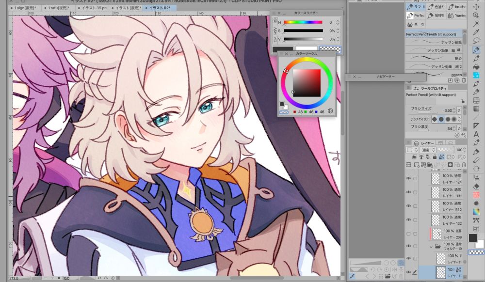485x282 pixels.
Task: Expand the brush size dynamics options
Action: click(x=459, y=110)
